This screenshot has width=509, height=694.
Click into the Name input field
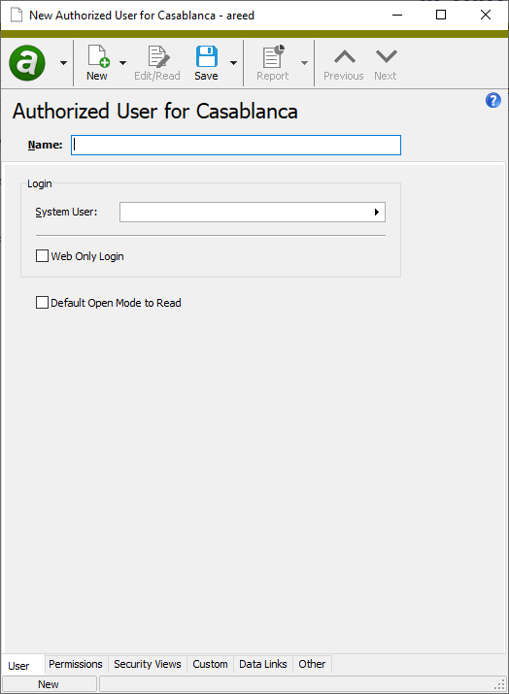click(x=236, y=146)
